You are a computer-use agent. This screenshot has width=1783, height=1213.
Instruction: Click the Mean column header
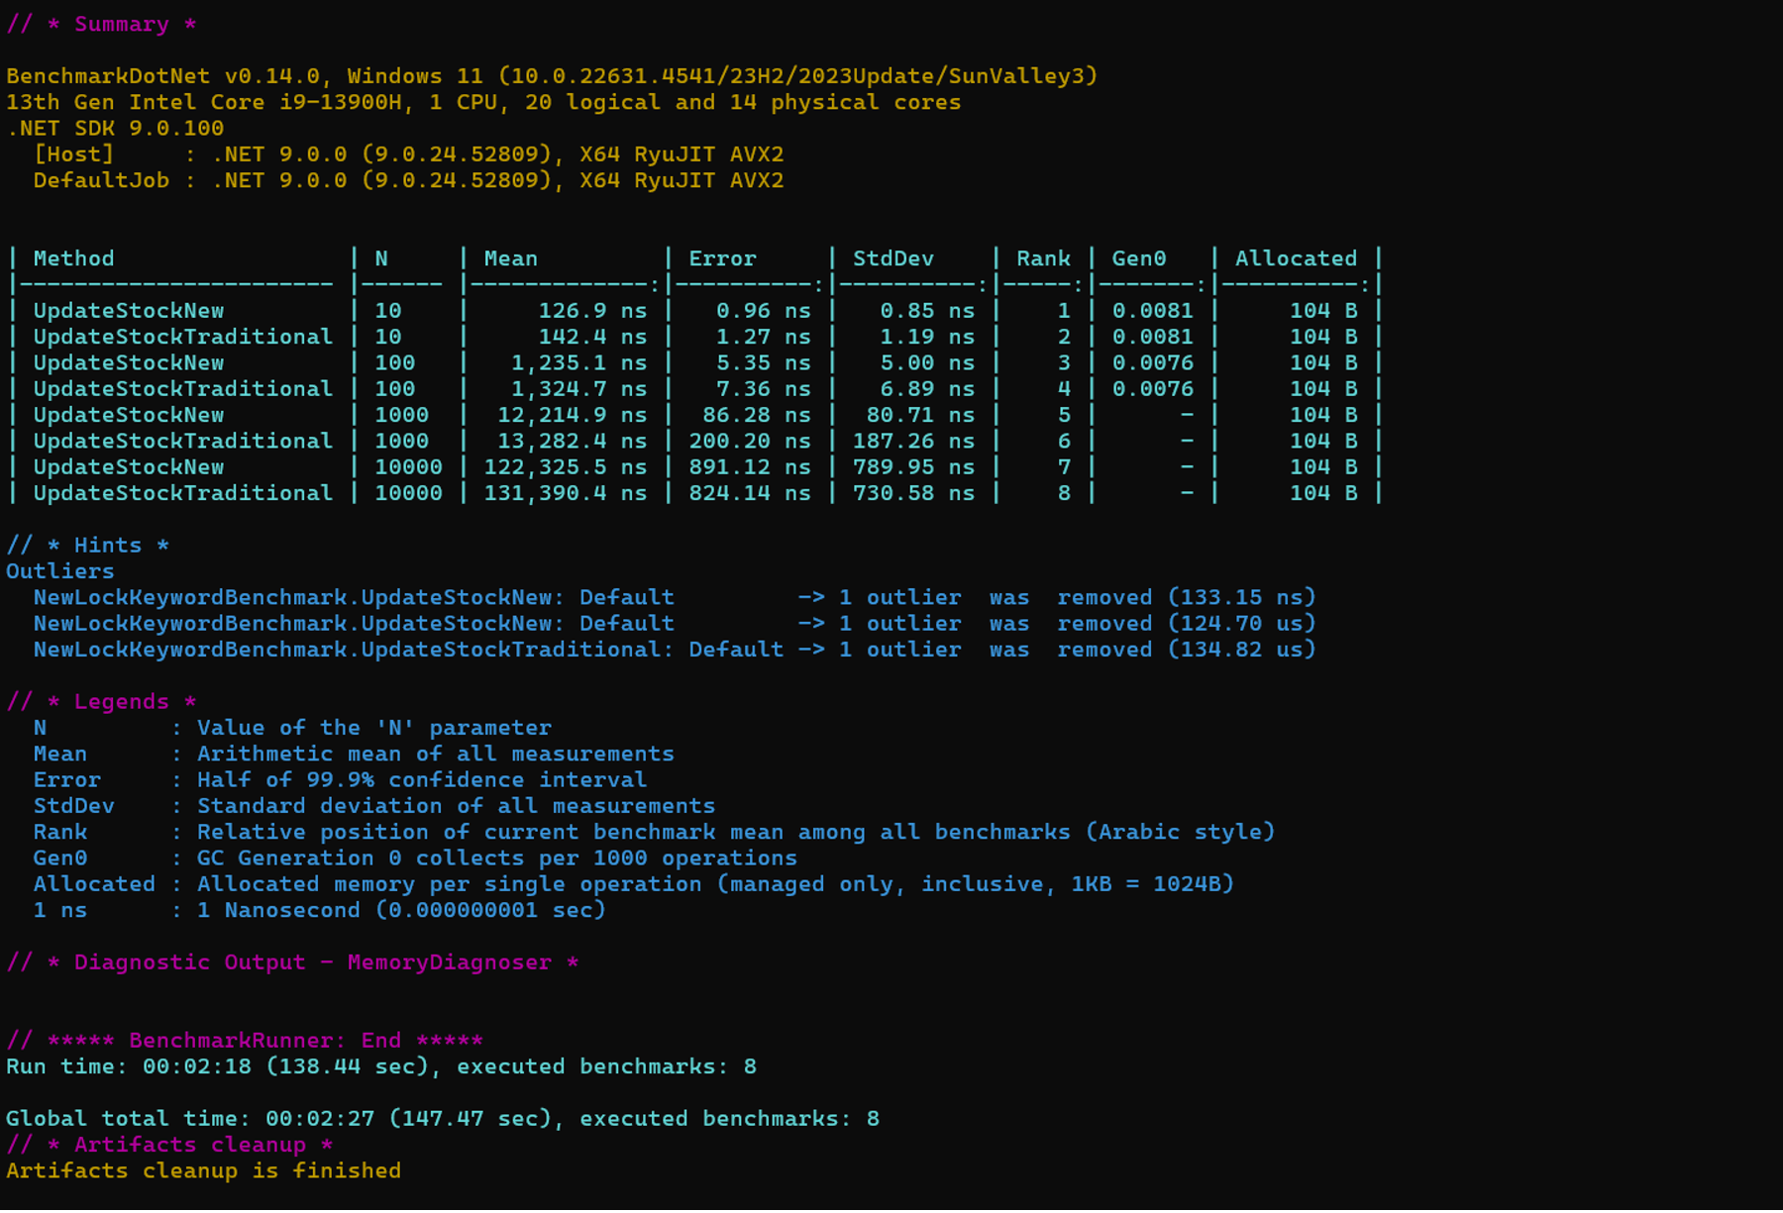tap(510, 258)
